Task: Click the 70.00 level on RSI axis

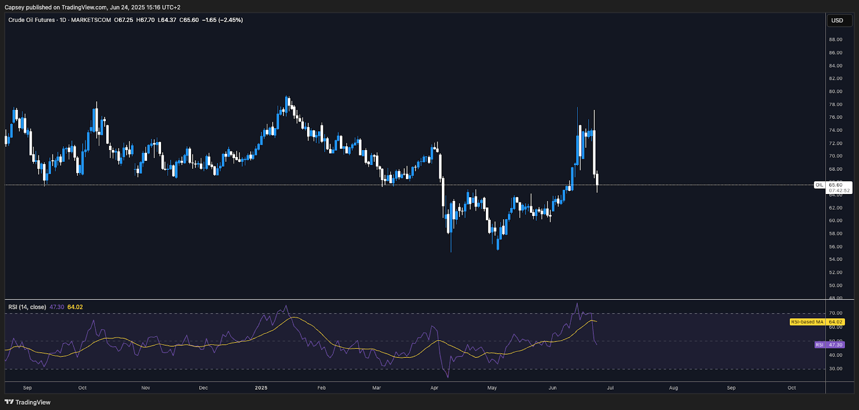Action: 835,313
